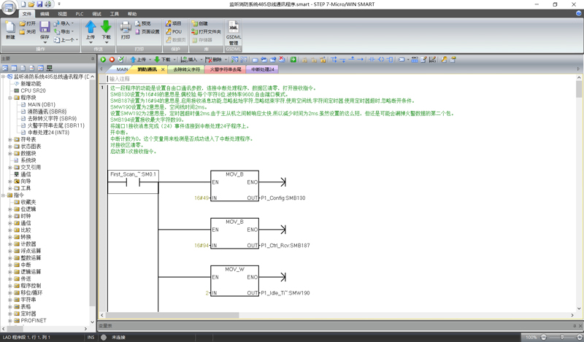The image size is (584, 342).
Task: Click the Insert branch toolbar icon
Action: tap(334, 60)
